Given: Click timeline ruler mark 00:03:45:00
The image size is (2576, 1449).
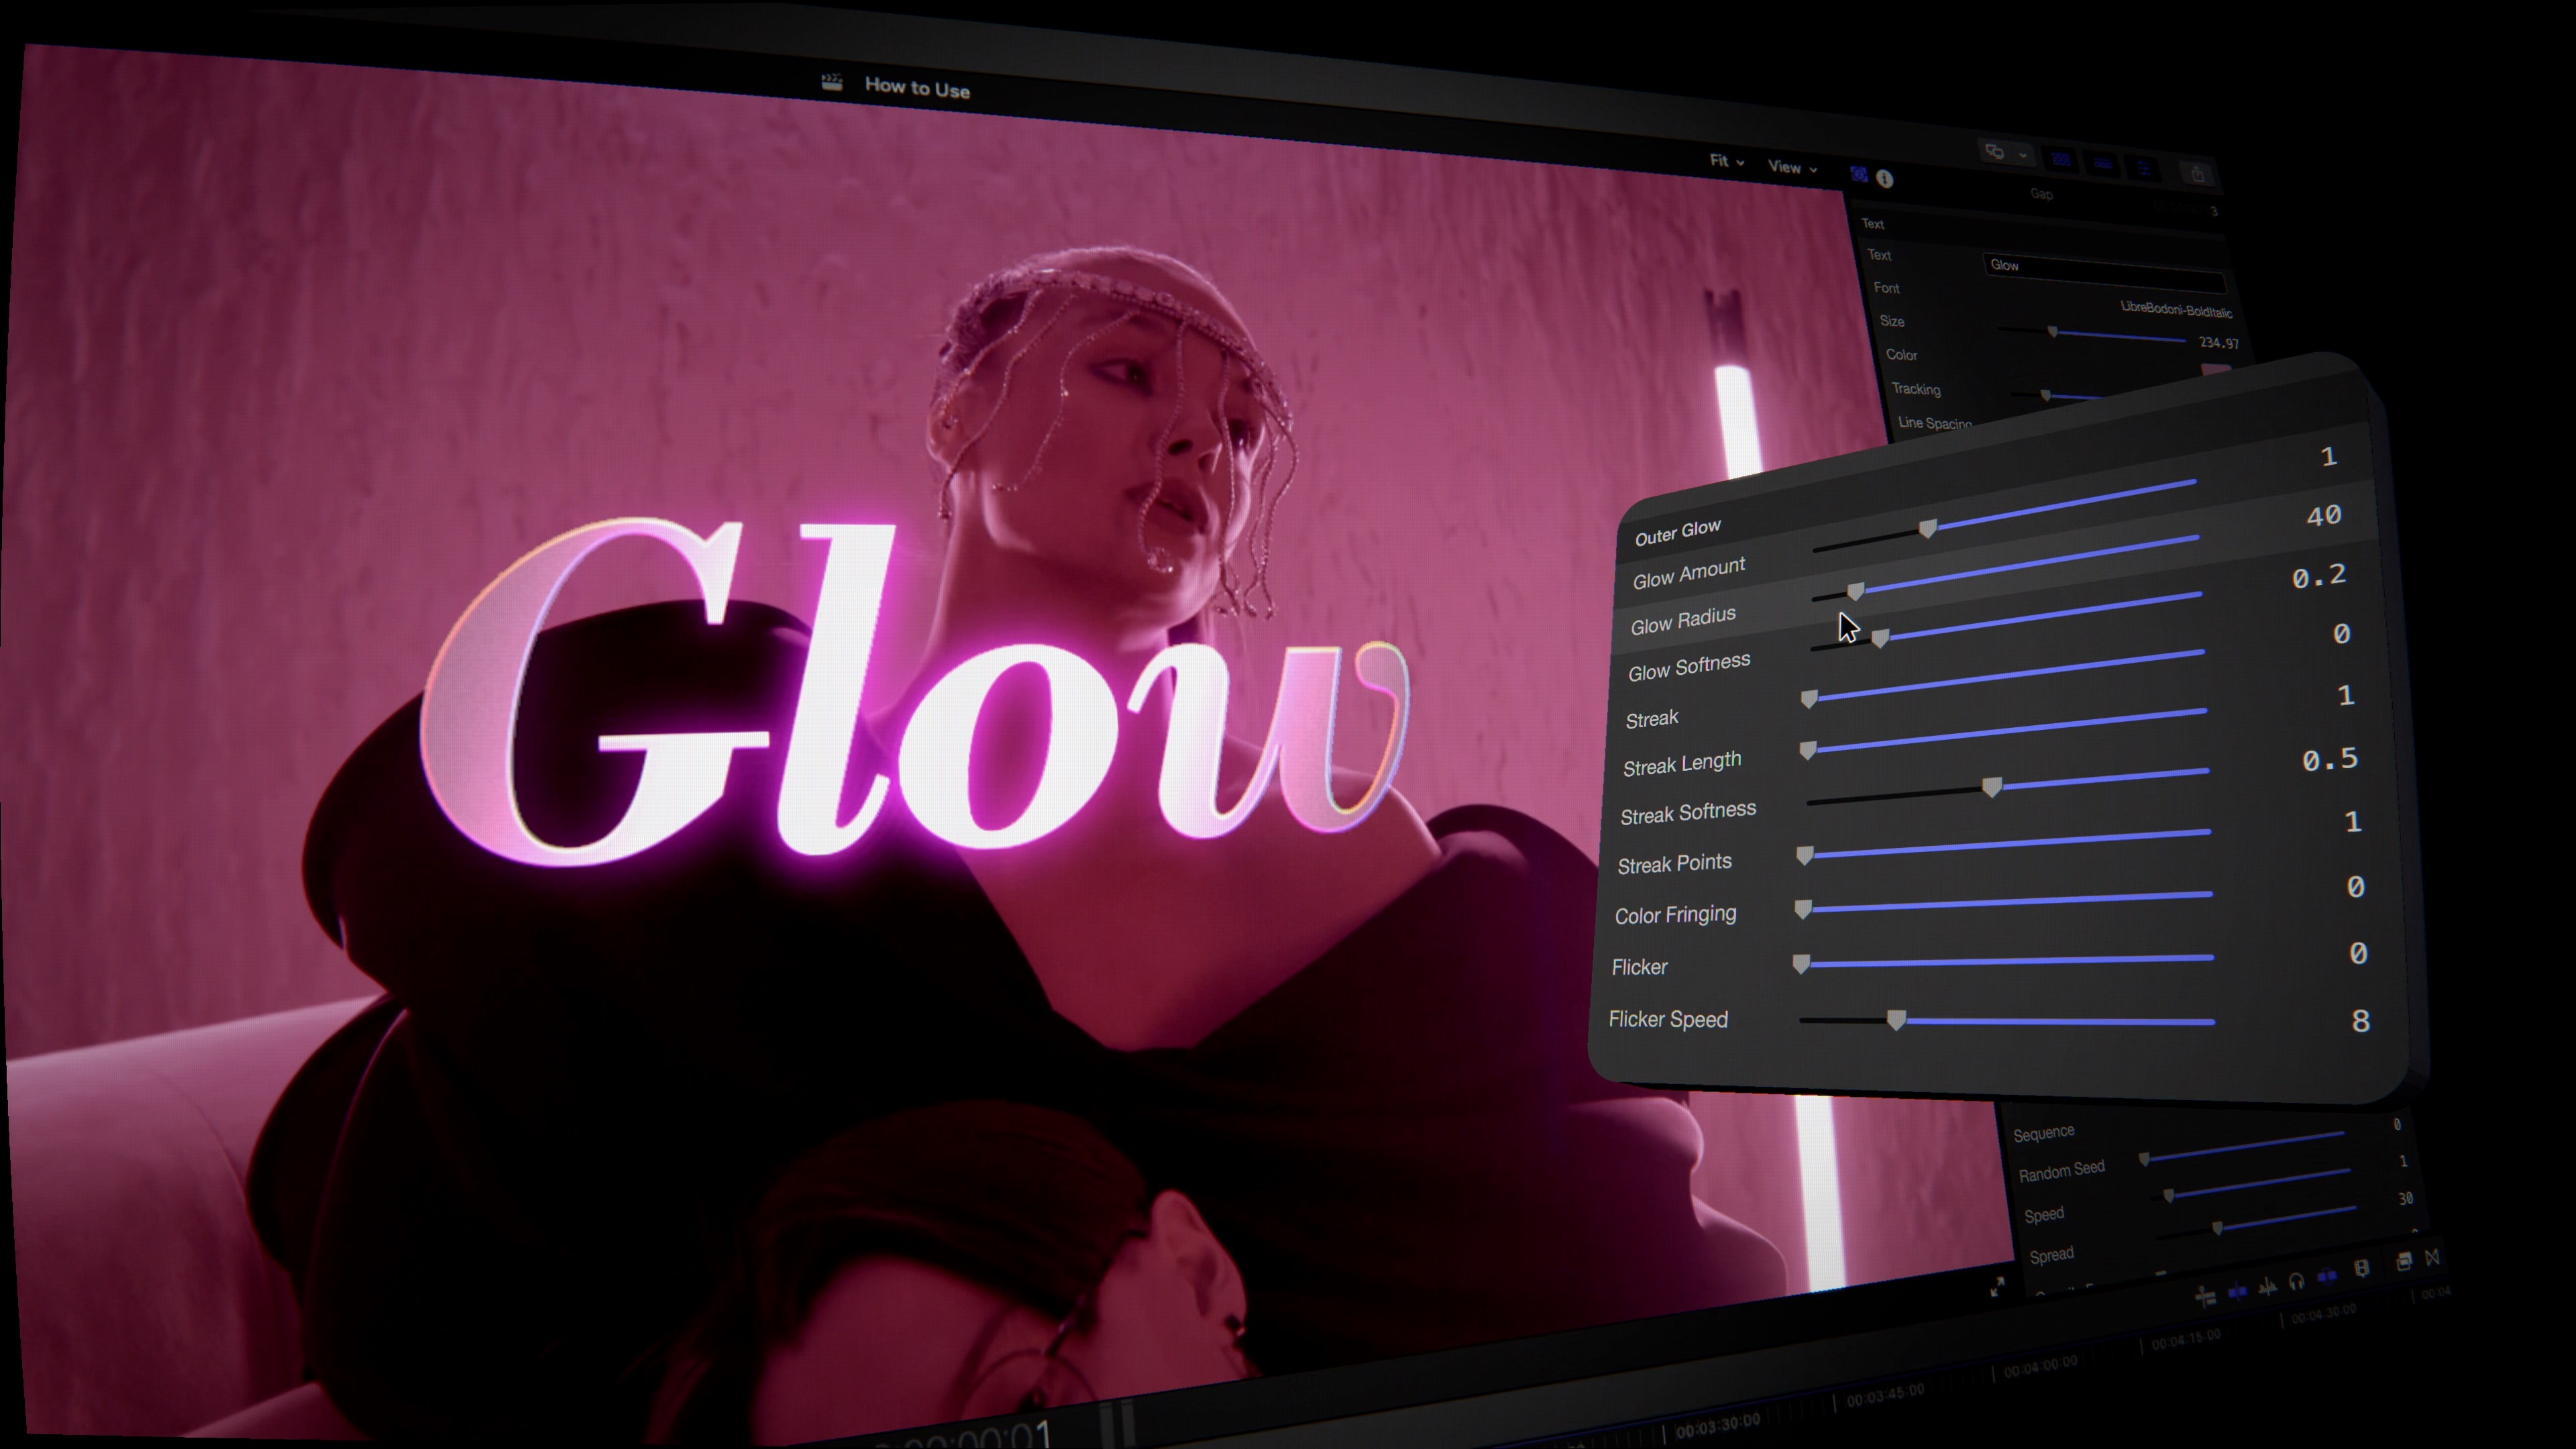Looking at the screenshot, I should click(1885, 1395).
